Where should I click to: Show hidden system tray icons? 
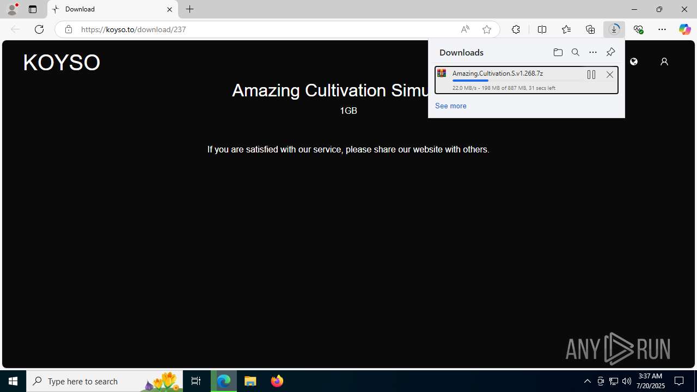pyautogui.click(x=587, y=381)
